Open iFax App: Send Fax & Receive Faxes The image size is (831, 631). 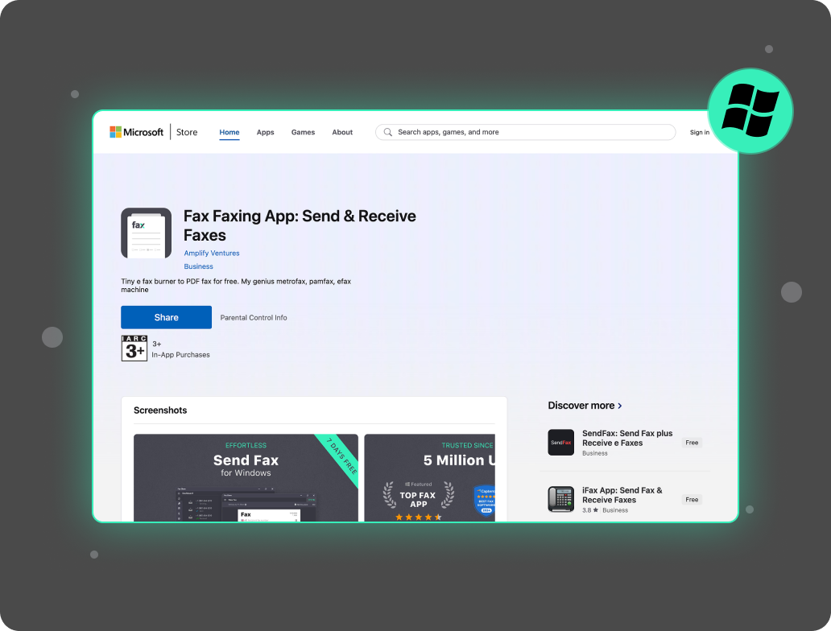(x=622, y=495)
